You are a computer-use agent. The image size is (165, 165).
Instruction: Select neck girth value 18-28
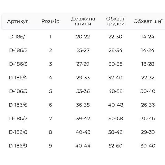click(148, 64)
